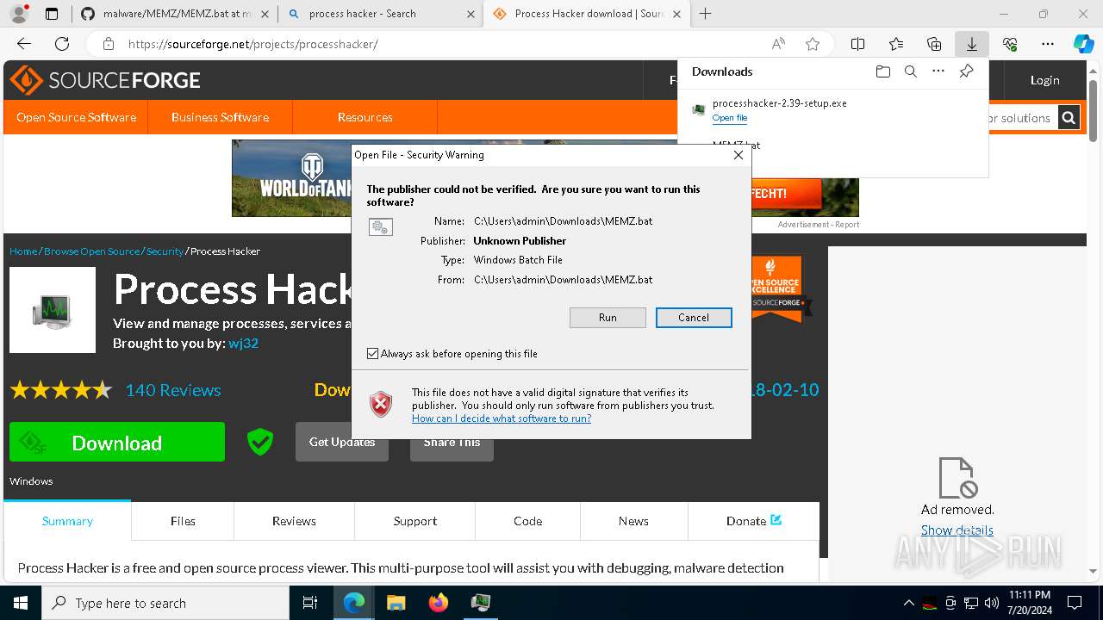Go back with browser back arrow
Screen dimensions: 1103x620
[x=24, y=44]
